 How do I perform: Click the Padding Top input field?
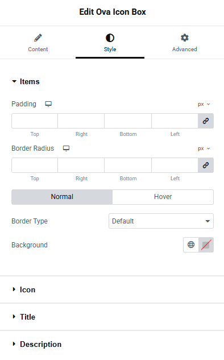coord(35,121)
